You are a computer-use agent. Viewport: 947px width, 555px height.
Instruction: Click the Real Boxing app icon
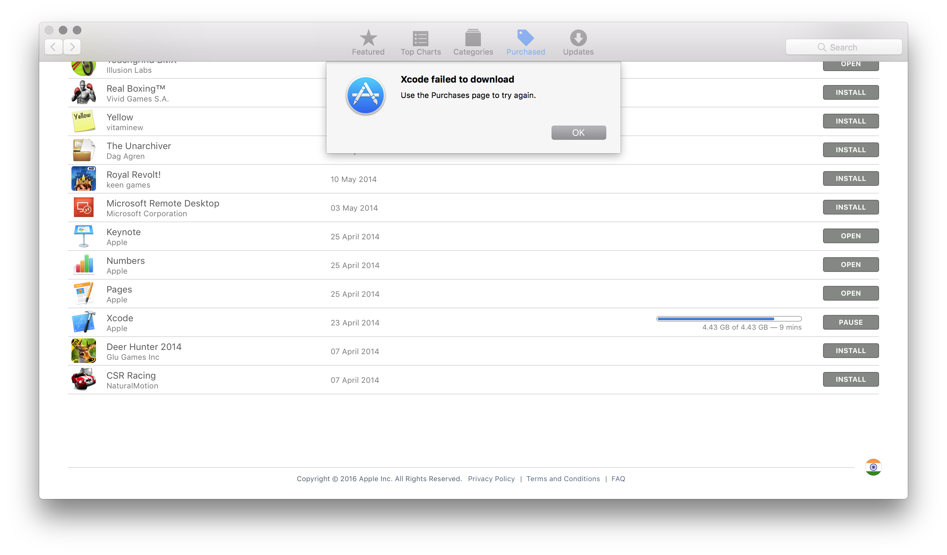coord(83,92)
